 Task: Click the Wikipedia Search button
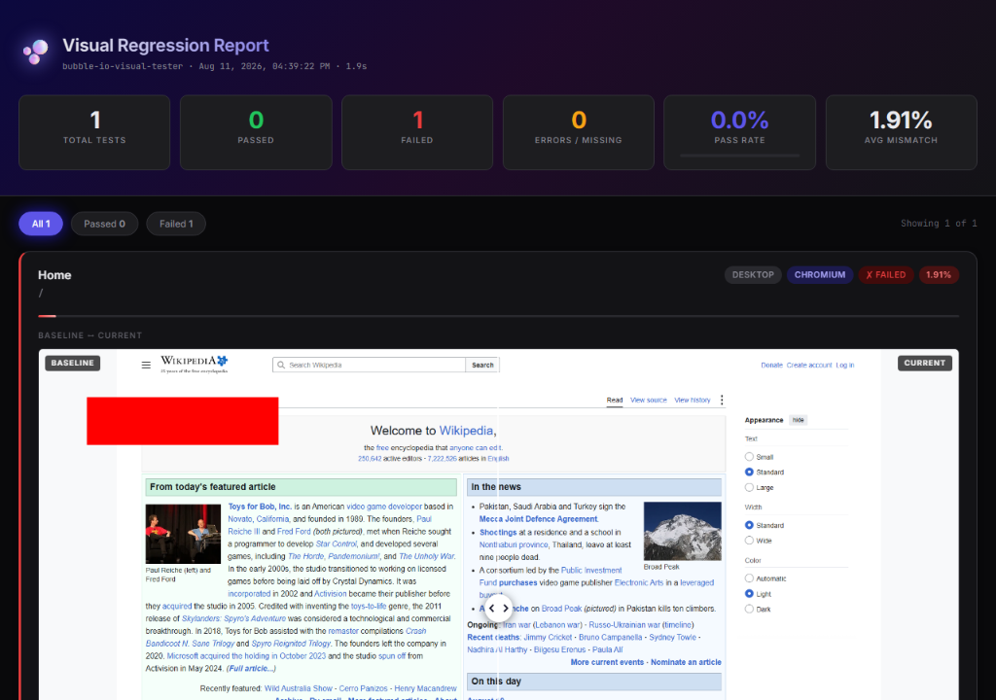tap(482, 366)
